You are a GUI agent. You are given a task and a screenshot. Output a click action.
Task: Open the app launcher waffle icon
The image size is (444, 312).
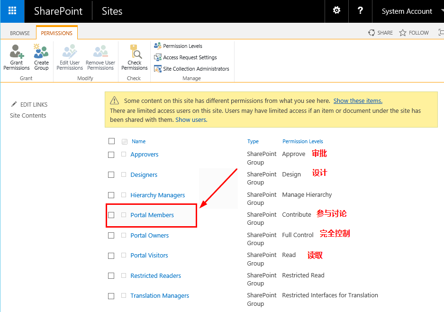coord(12,11)
